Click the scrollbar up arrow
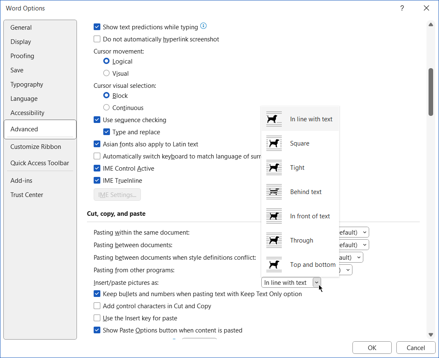Screen dimensions: 439x358 pos(431,25)
